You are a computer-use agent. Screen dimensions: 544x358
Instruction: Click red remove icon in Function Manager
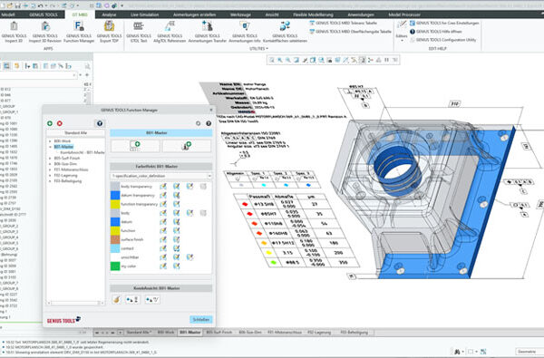coord(60,123)
